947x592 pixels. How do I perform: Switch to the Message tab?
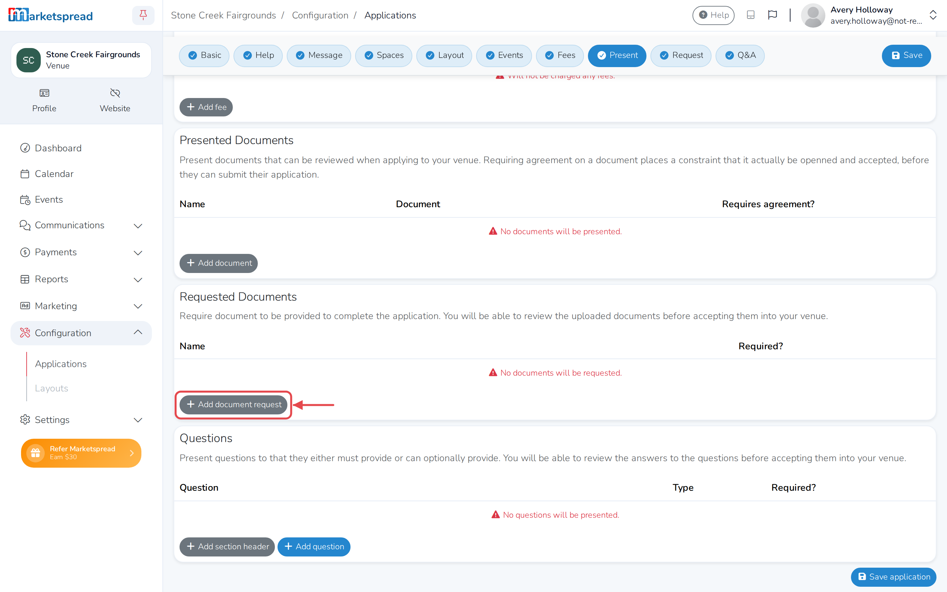pyautogui.click(x=319, y=56)
